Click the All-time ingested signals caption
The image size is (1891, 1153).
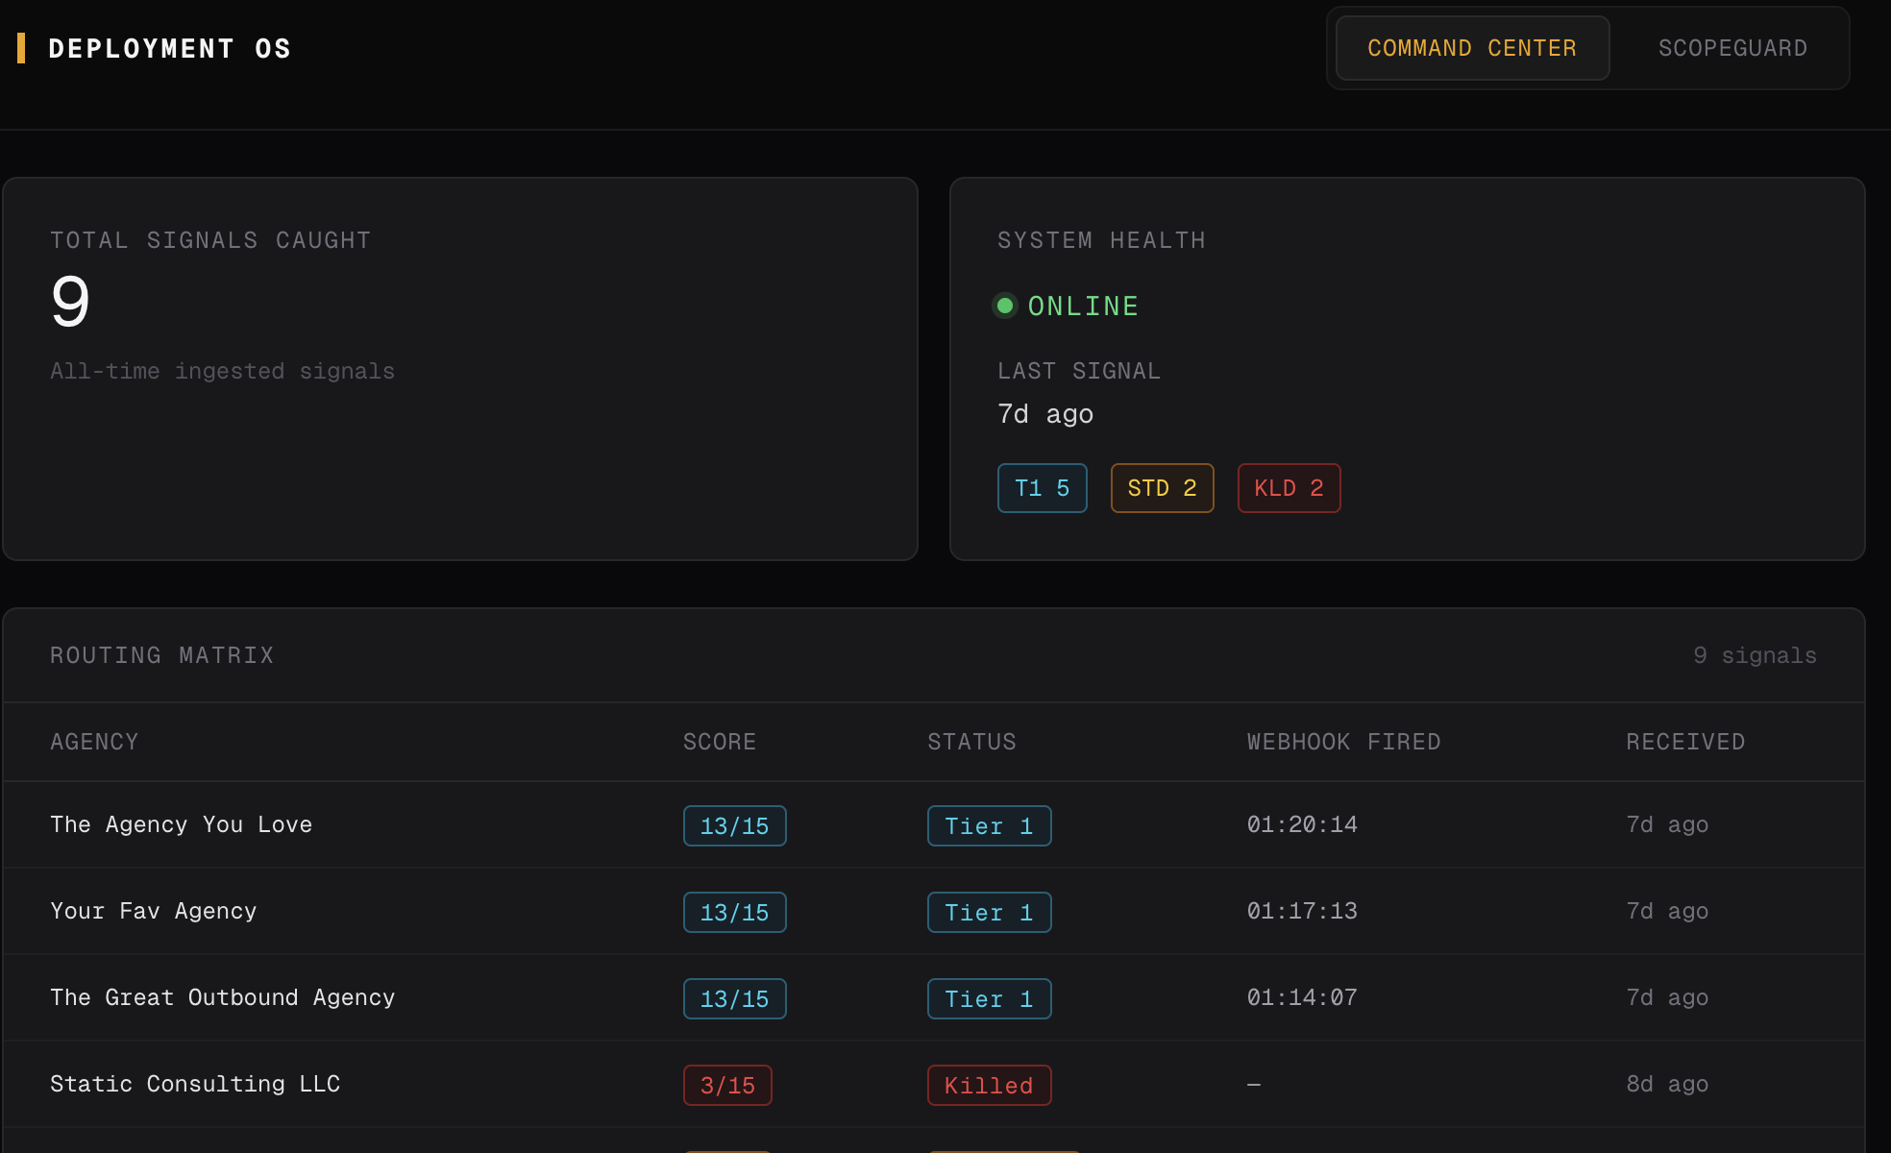click(x=222, y=371)
